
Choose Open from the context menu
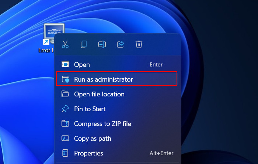117,64
